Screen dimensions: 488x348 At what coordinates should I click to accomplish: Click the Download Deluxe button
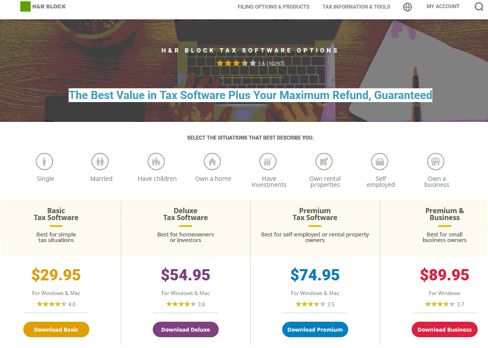click(x=186, y=329)
